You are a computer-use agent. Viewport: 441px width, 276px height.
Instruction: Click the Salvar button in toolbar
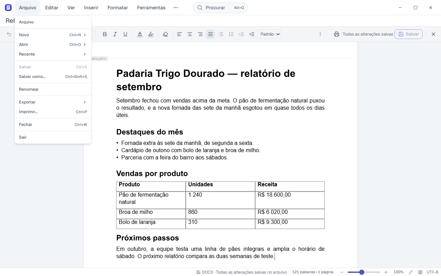(x=409, y=34)
